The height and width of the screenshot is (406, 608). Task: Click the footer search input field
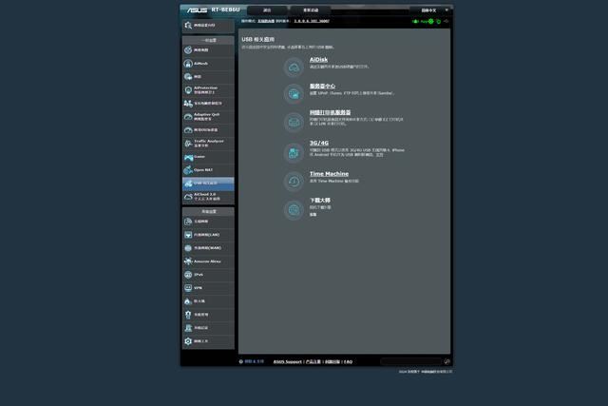(x=411, y=361)
